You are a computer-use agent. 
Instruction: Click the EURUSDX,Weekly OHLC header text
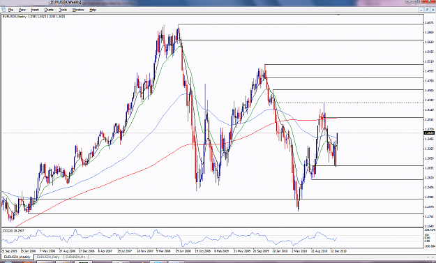coord(33,17)
